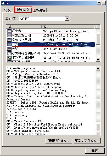107x156 pixels.
Task: Click the icon beside 有效终止日期
Action: point(9,40)
